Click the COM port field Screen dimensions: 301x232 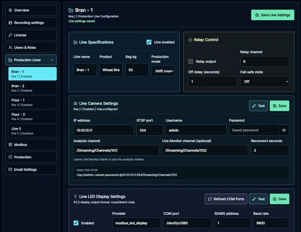coord(187,223)
